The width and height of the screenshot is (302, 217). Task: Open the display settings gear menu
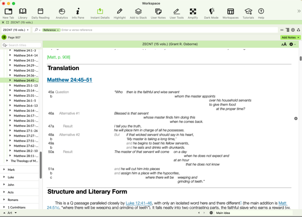pyautogui.click(x=292, y=44)
